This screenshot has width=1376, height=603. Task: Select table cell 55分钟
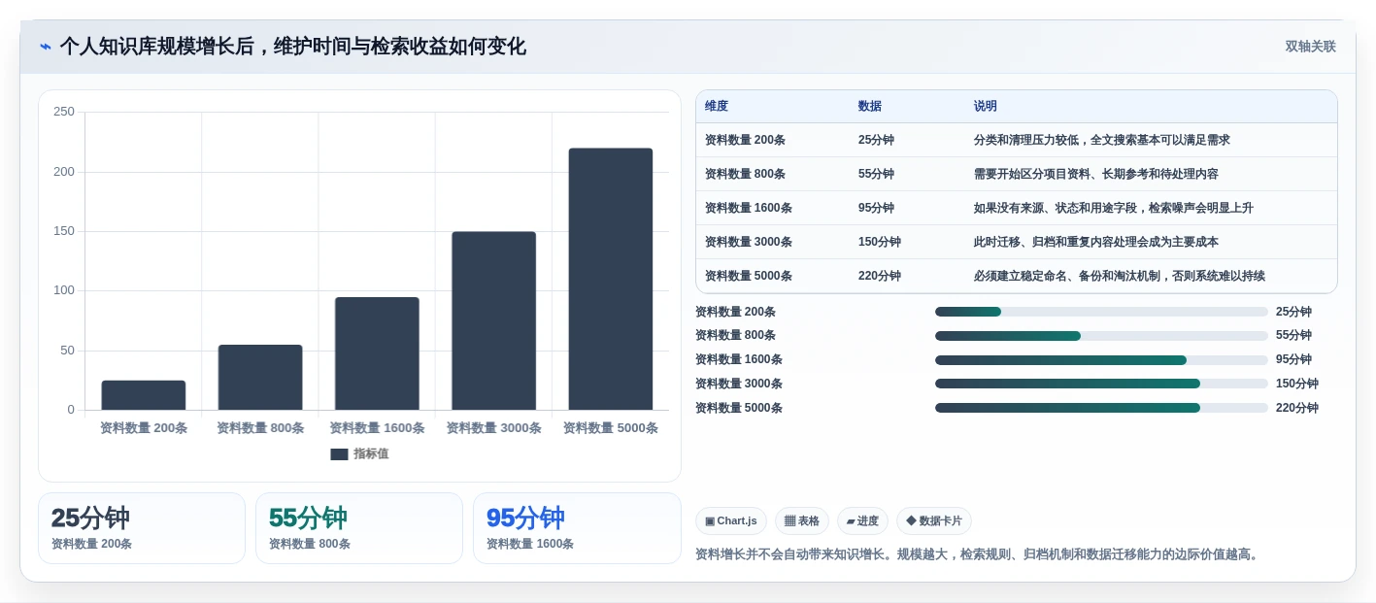click(x=876, y=174)
